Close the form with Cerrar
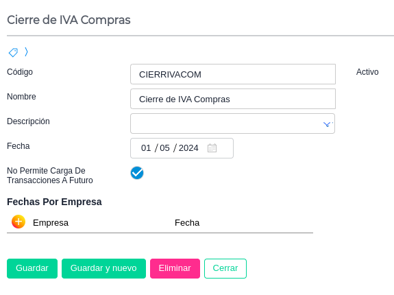The image size is (394, 295). (225, 268)
